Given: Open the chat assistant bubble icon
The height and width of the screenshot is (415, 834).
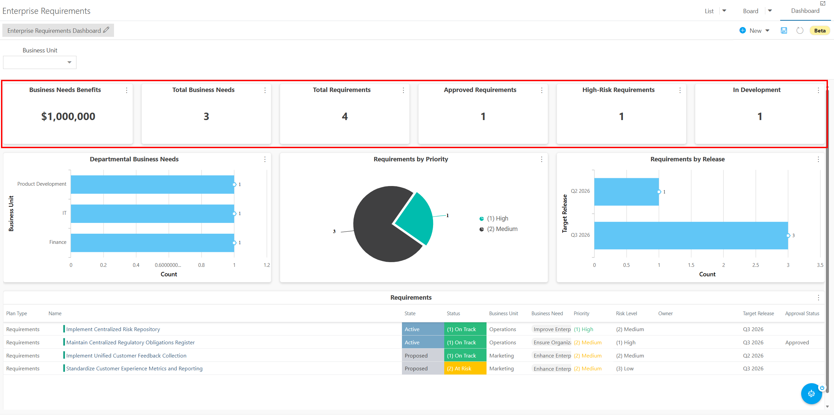Looking at the screenshot, I should 811,394.
